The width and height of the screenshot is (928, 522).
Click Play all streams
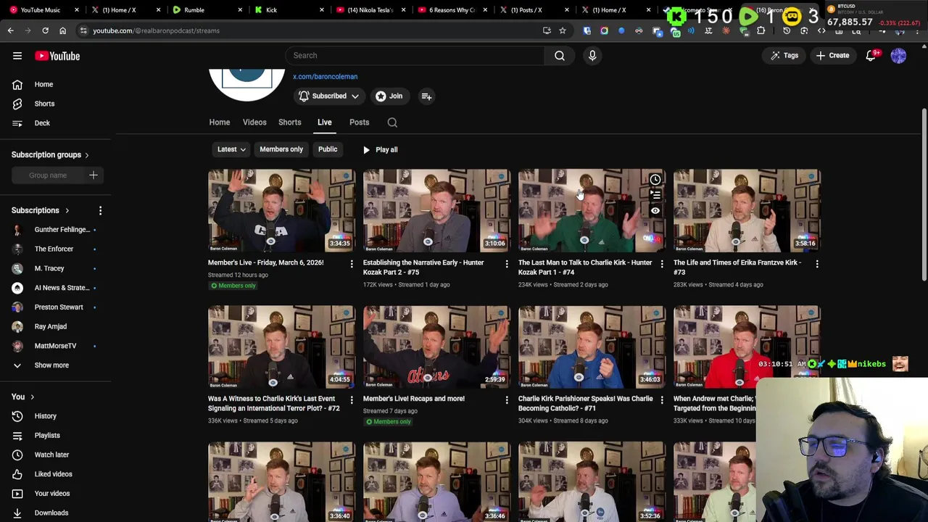pos(380,149)
